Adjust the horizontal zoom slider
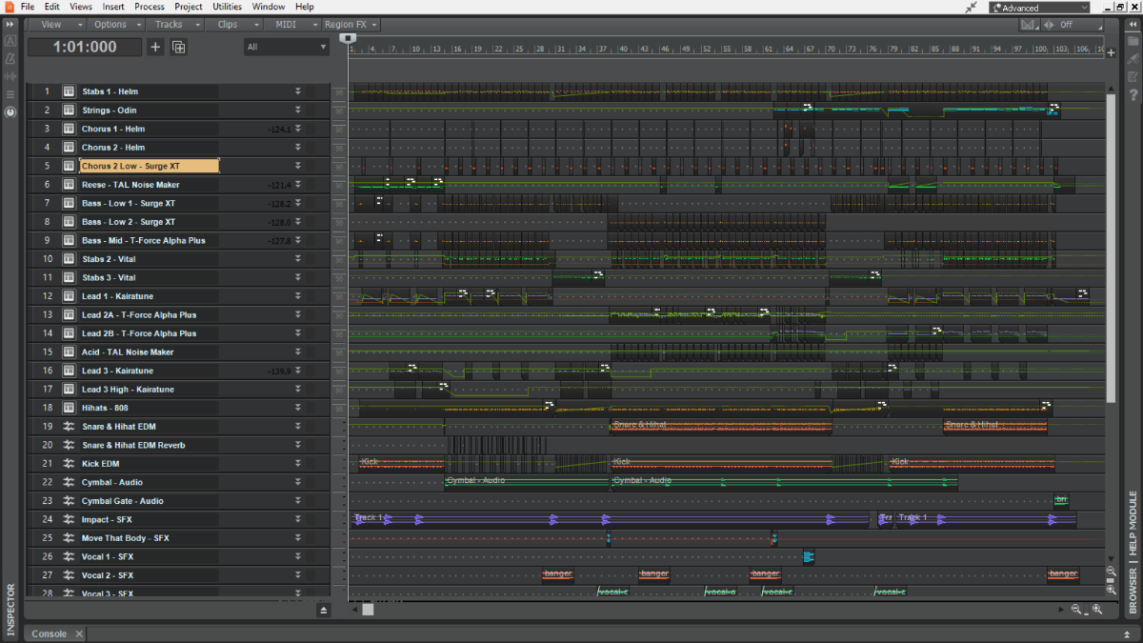Image resolution: width=1143 pixels, height=643 pixels. coord(1087,610)
